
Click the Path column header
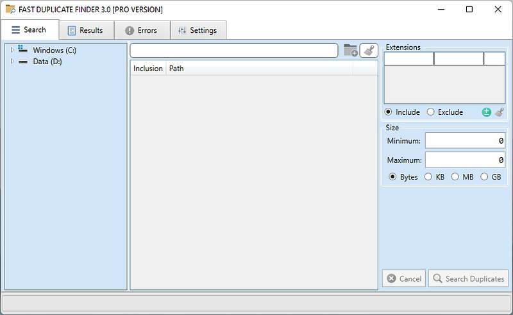click(x=260, y=69)
